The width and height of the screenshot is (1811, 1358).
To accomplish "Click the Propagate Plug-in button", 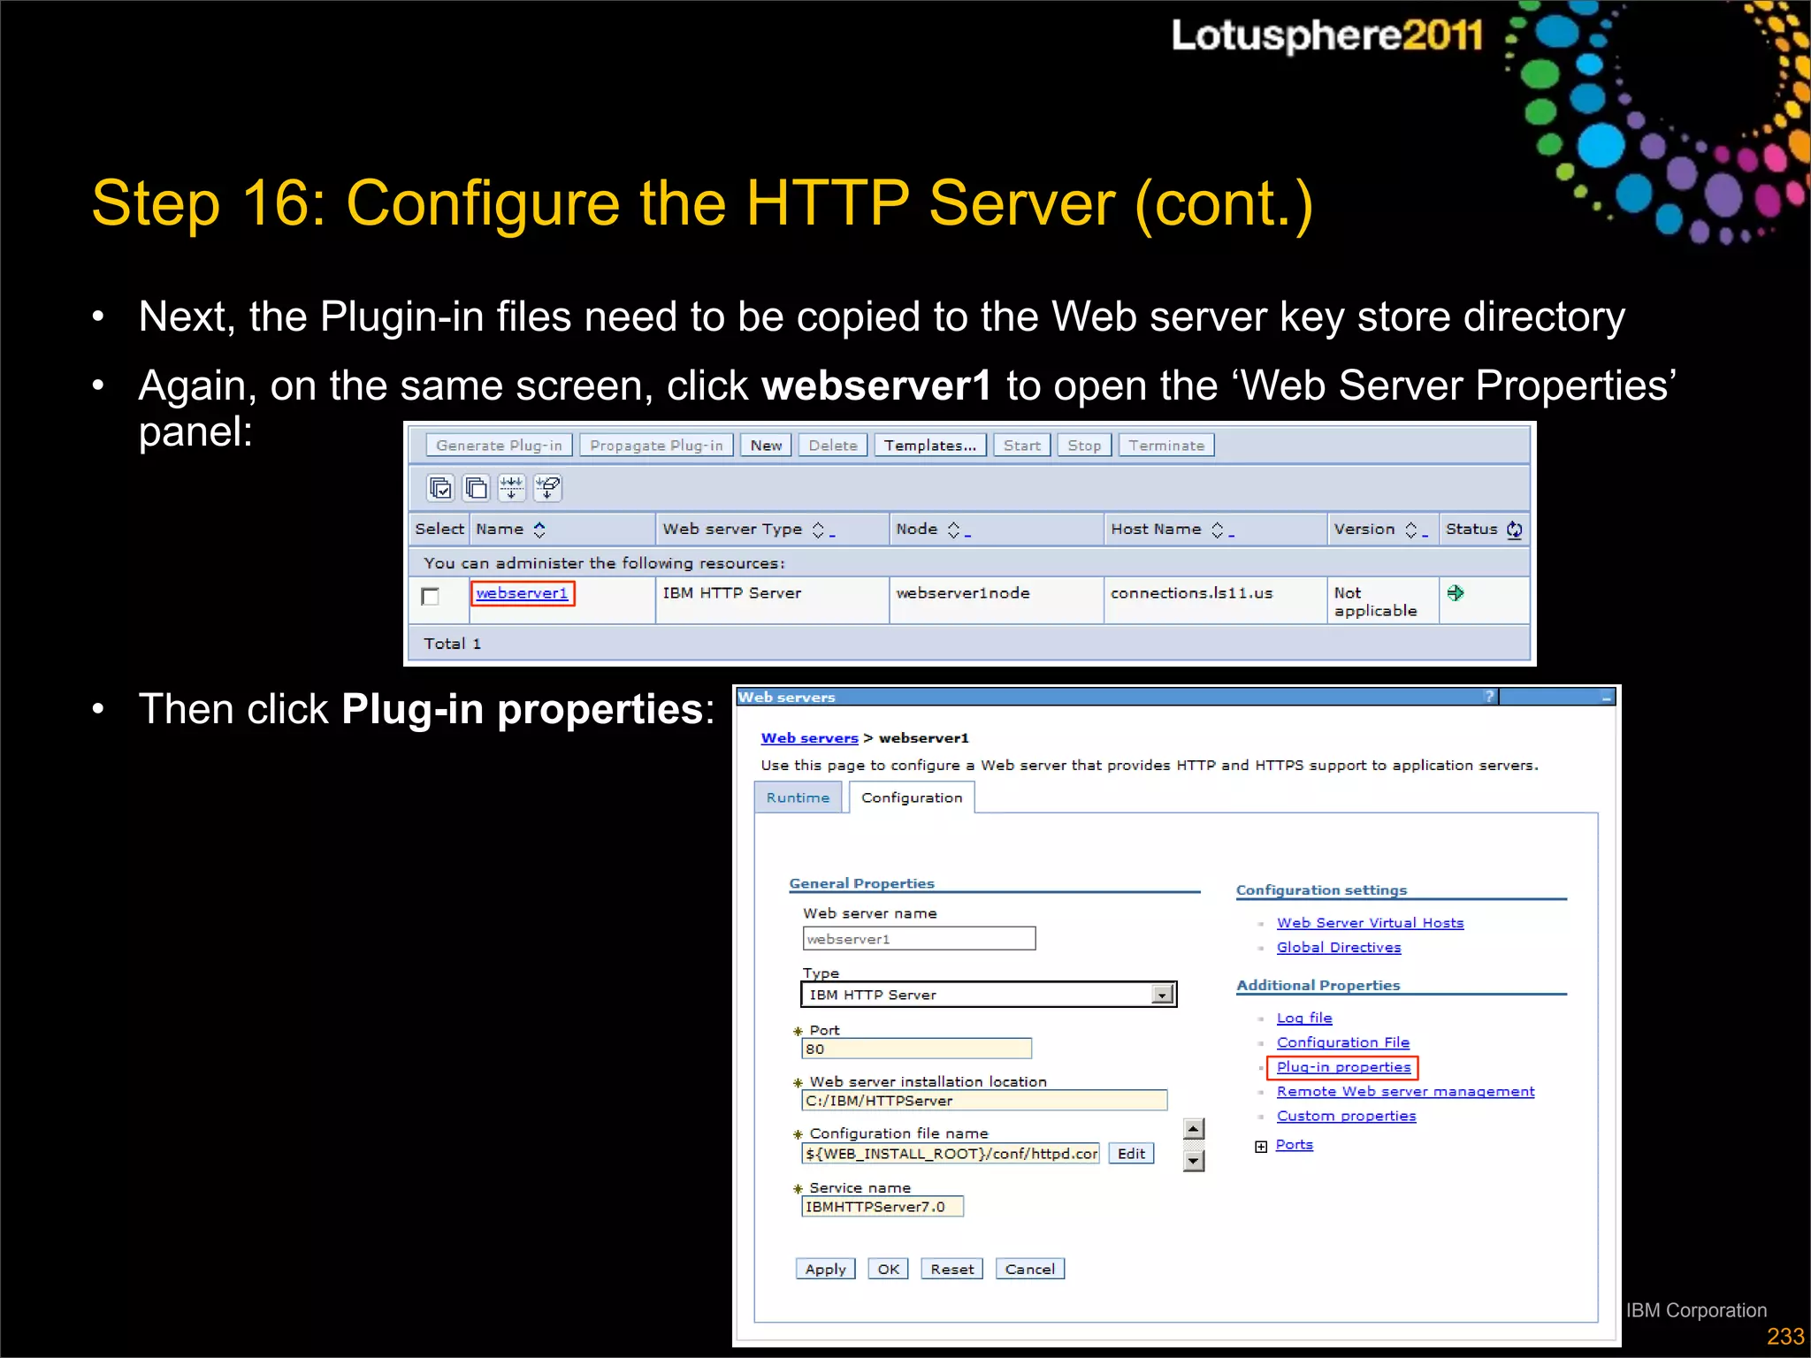I will (x=656, y=446).
